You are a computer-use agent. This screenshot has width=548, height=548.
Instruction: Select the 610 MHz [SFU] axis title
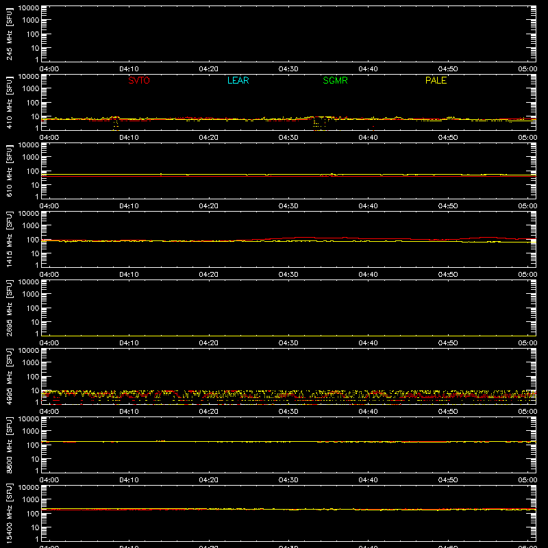9,171
